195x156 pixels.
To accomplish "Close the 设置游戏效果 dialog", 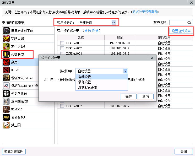I will point(152,58).
